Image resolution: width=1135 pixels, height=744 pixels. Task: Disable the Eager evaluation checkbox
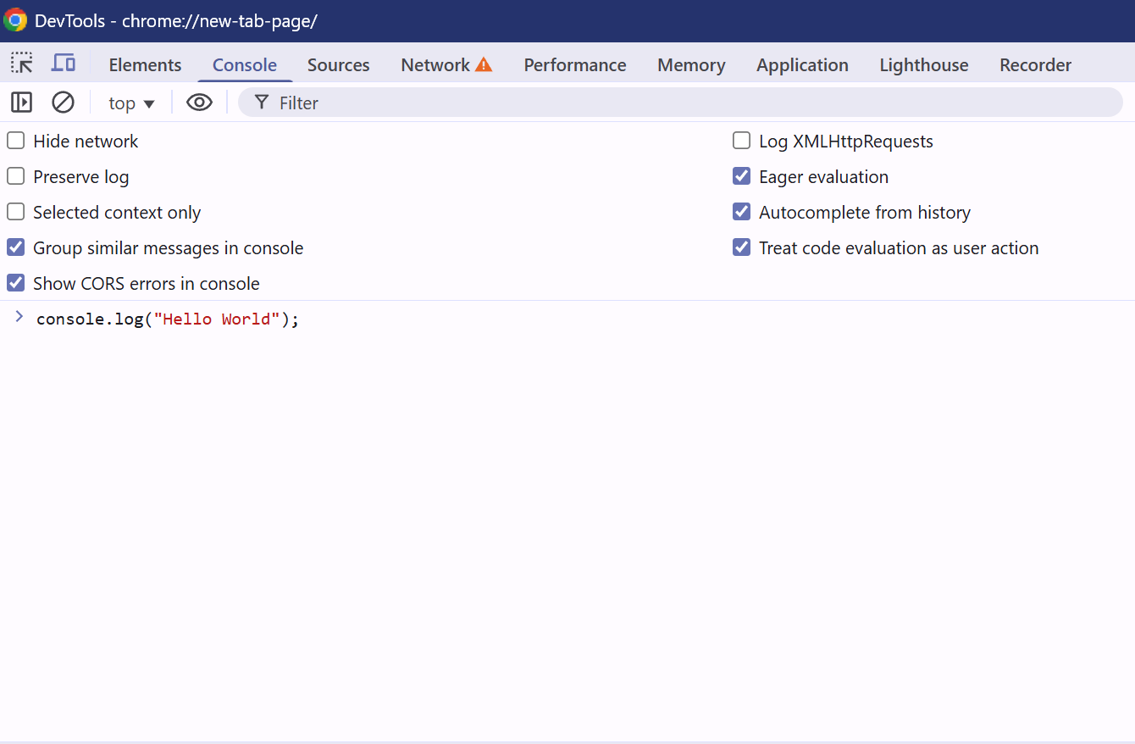click(742, 176)
